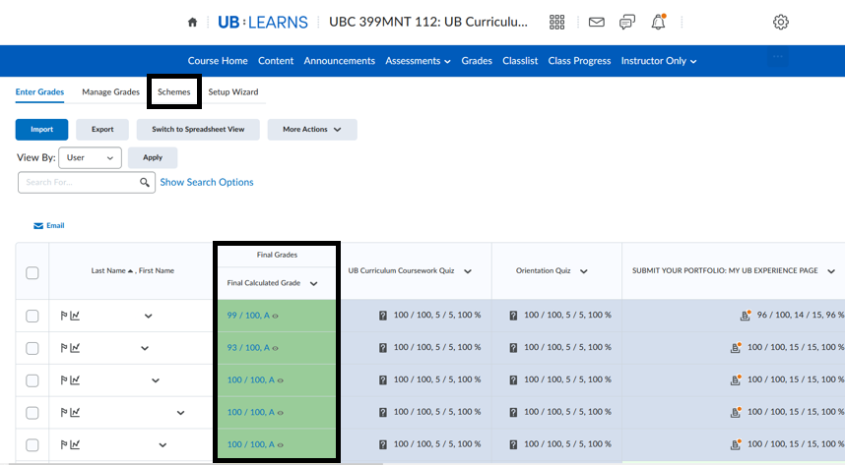Check the third student row checkbox
The height and width of the screenshot is (465, 845).
(32, 380)
